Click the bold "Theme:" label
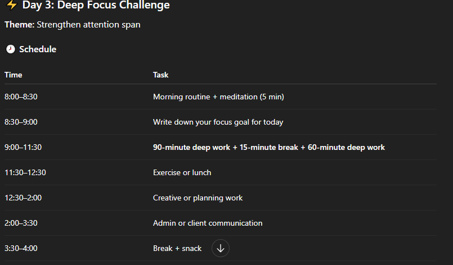 [x=19, y=25]
